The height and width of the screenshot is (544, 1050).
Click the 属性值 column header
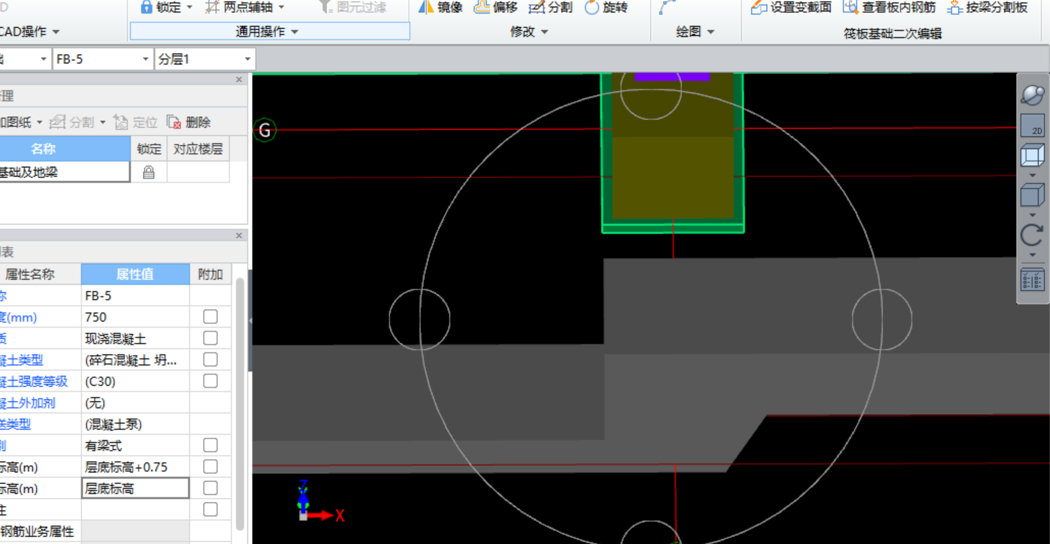coord(135,275)
